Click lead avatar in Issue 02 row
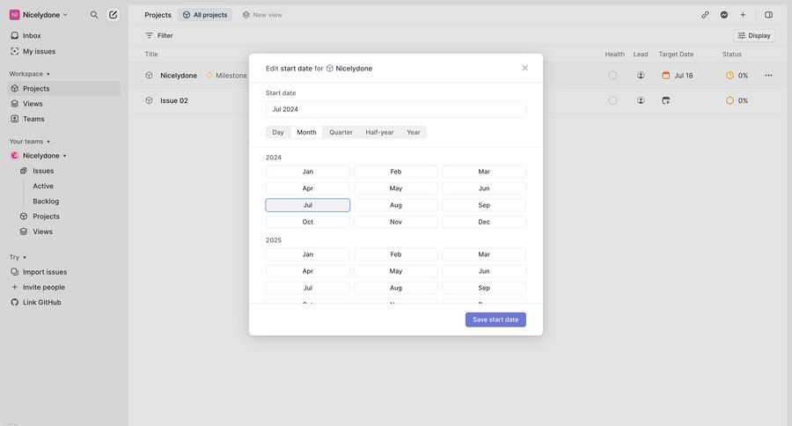 coord(641,100)
